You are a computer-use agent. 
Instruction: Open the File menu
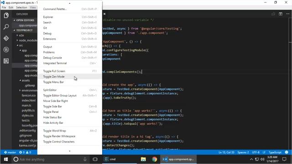point(4,7)
